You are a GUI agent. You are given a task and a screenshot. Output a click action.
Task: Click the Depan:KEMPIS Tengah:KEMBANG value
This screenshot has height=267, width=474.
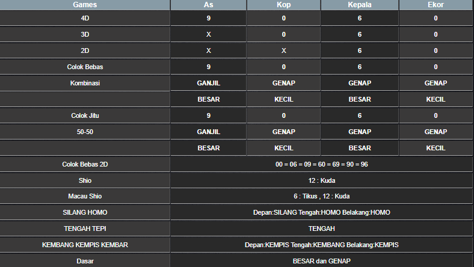tap(322, 245)
